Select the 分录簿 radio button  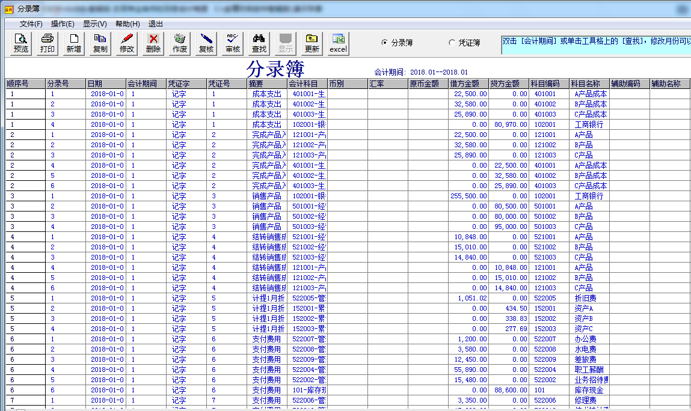[385, 43]
